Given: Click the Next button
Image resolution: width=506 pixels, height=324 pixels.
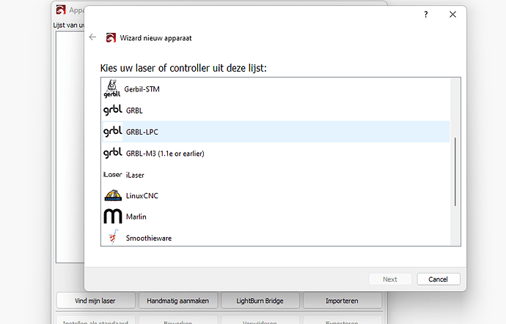Looking at the screenshot, I should tap(390, 279).
